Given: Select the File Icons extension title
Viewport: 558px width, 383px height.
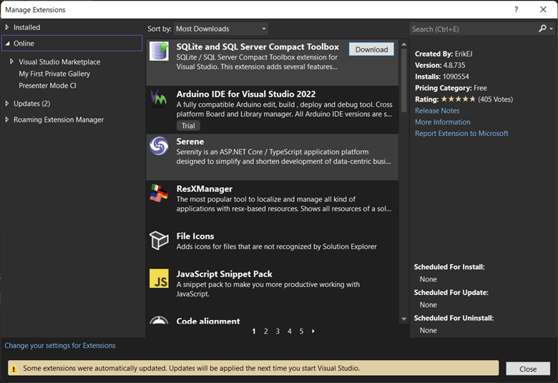Looking at the screenshot, I should click(x=195, y=236).
